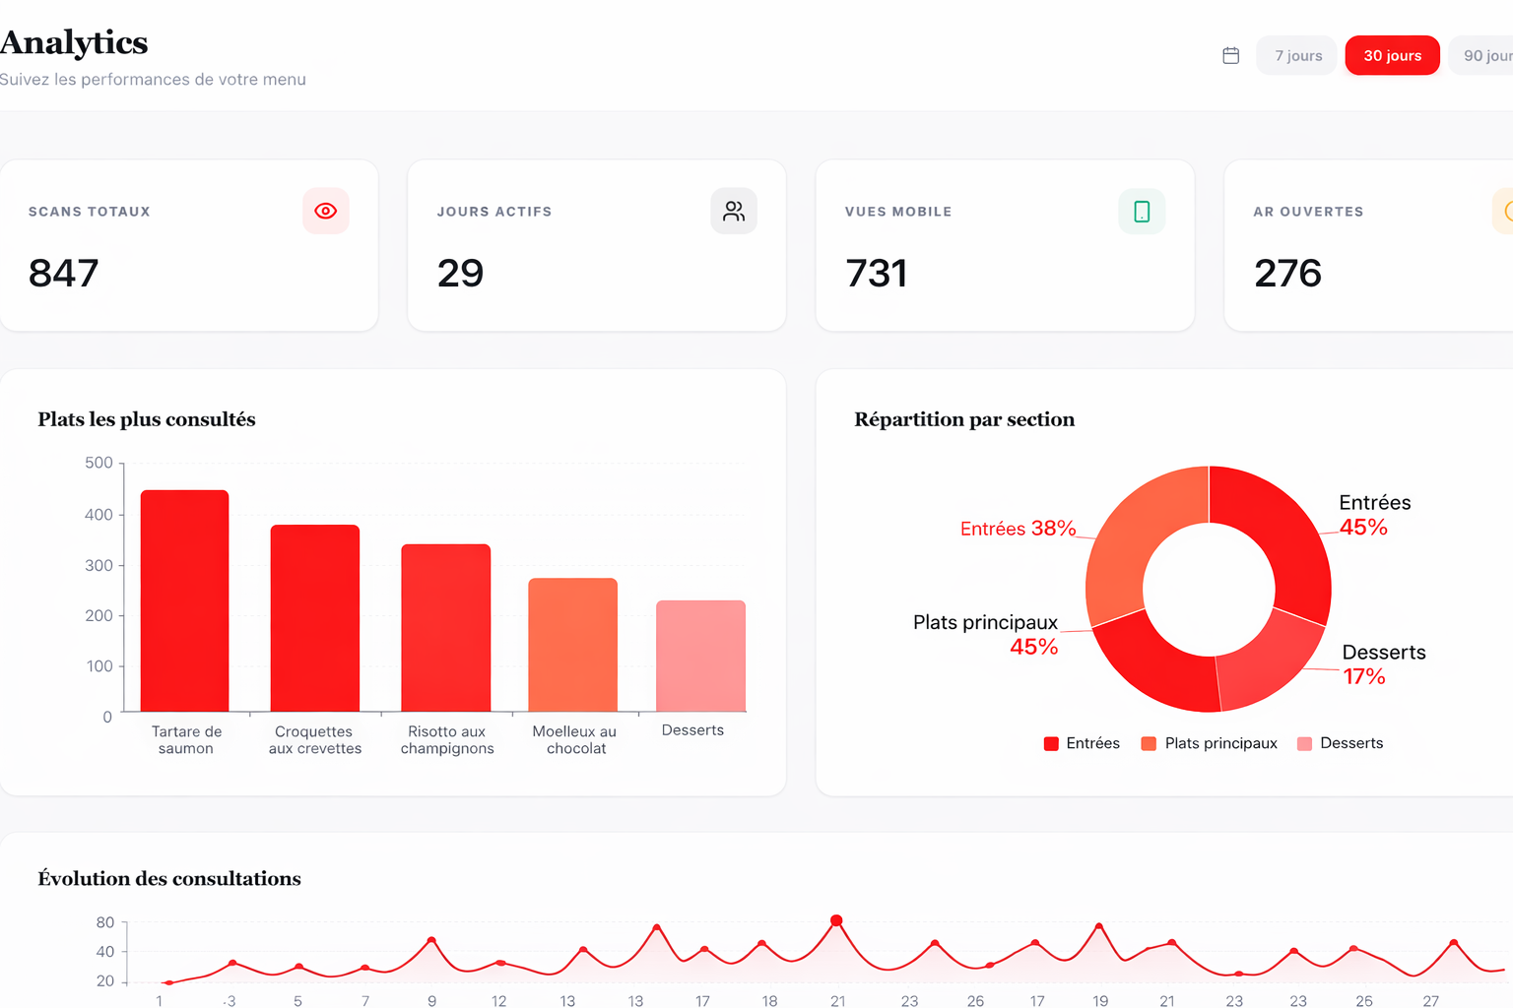Click the Moelleux au chocolat bar

tap(573, 645)
